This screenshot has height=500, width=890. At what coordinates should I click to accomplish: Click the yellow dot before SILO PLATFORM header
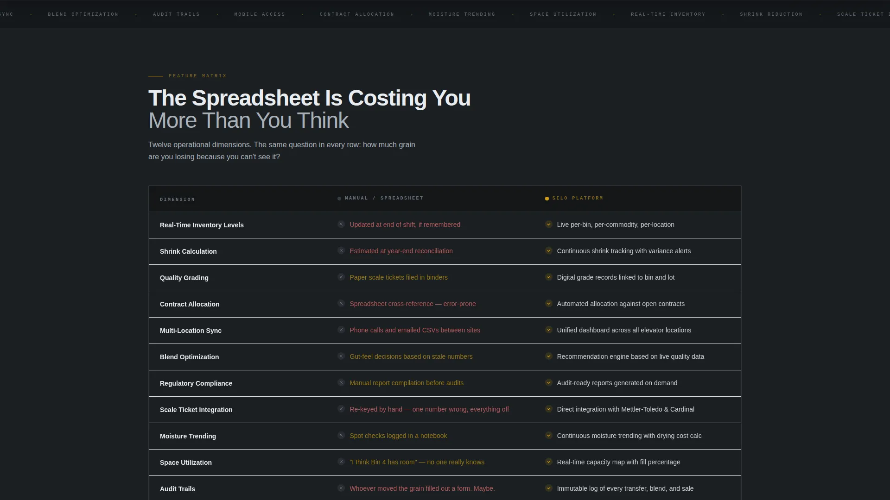(547, 199)
